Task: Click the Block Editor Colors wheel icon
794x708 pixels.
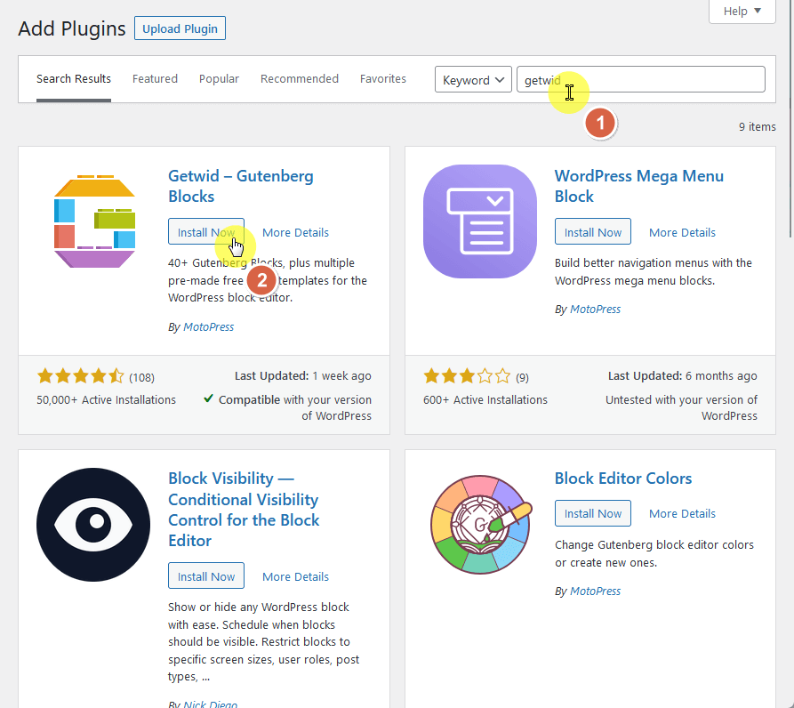Action: tap(480, 524)
